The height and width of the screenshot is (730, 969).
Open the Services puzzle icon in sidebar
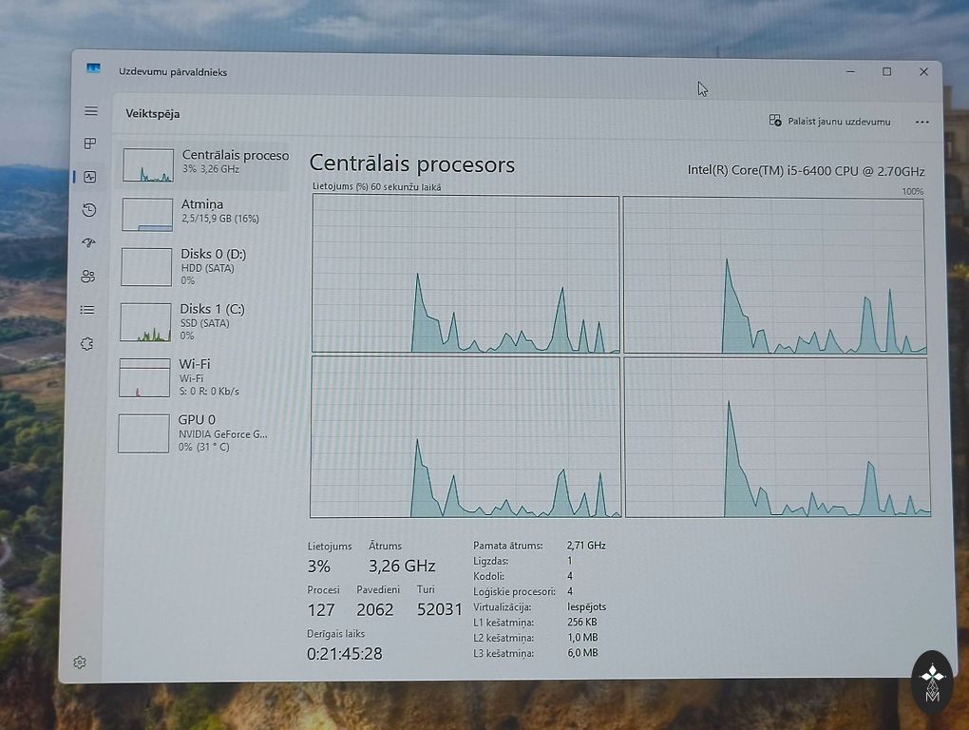(x=86, y=344)
